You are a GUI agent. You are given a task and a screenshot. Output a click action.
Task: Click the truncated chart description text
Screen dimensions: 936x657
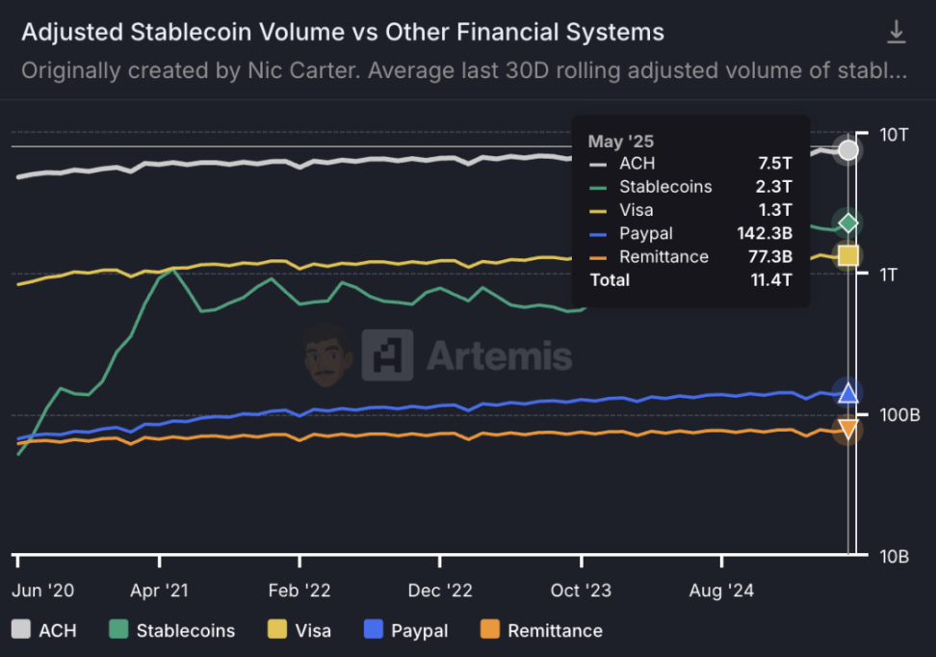[463, 70]
